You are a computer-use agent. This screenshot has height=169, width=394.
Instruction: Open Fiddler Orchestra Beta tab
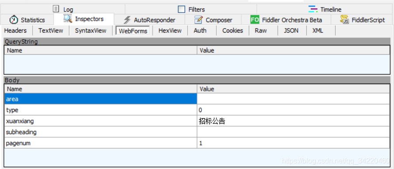pyautogui.click(x=286, y=20)
